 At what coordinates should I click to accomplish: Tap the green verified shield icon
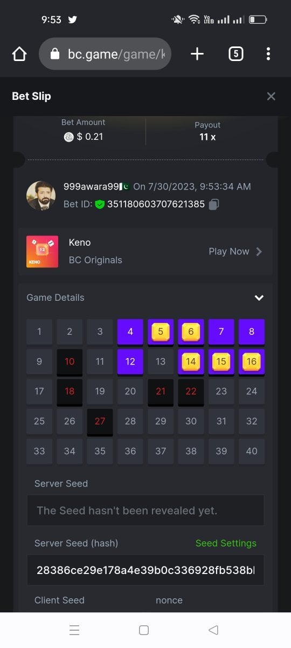[x=100, y=204]
